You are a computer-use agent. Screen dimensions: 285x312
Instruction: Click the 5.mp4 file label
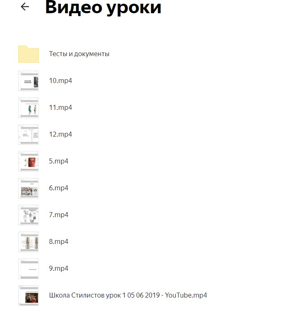click(x=59, y=161)
